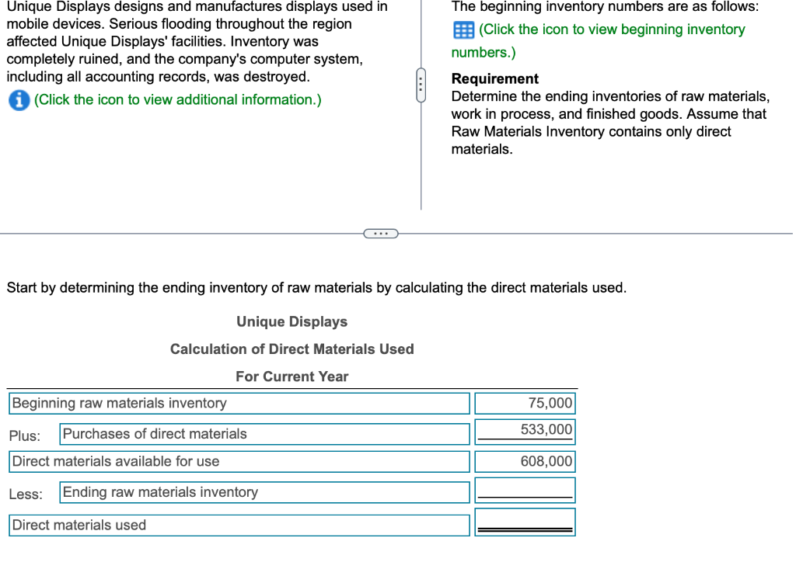The height and width of the screenshot is (576, 796).
Task: Click the green beginning inventory table icon
Action: point(464,29)
